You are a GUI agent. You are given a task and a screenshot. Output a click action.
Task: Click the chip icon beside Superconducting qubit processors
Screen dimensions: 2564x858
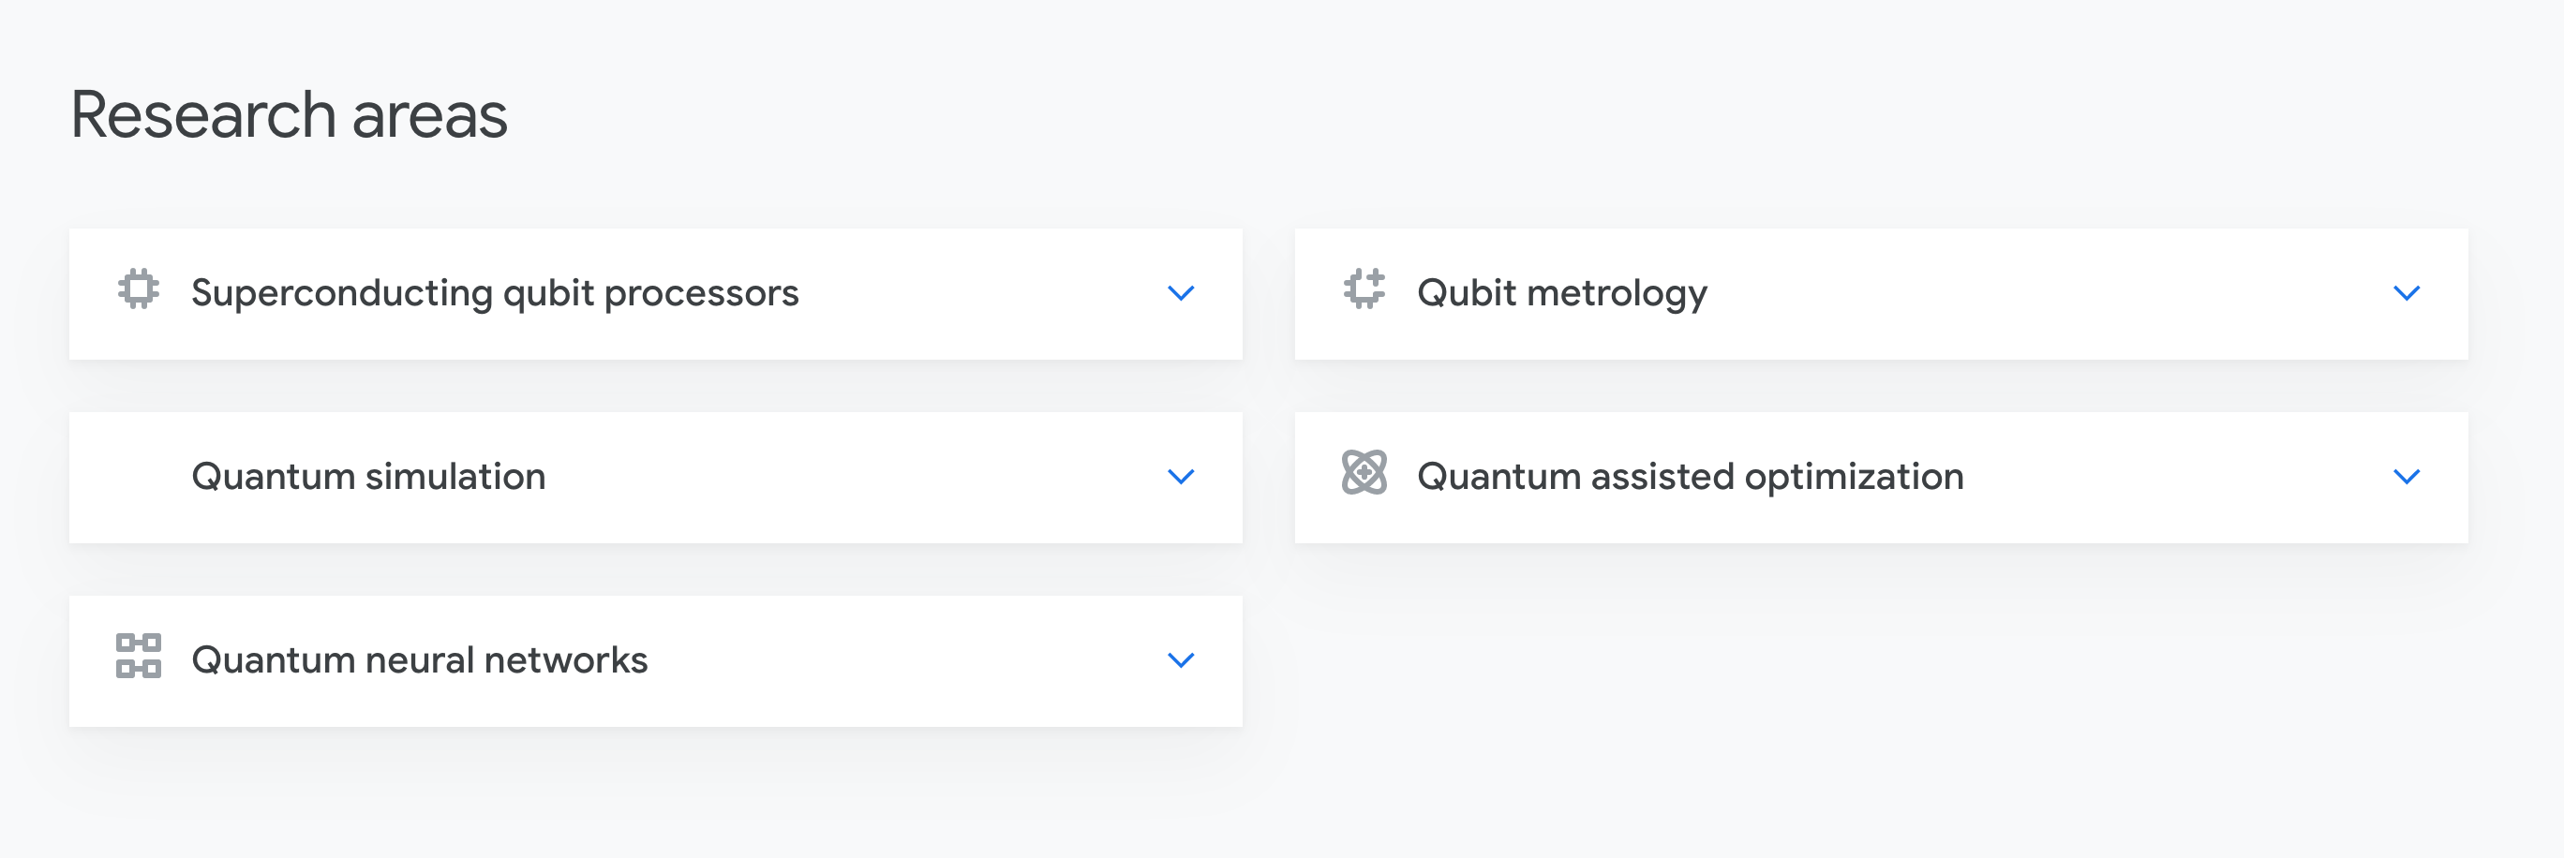(139, 289)
